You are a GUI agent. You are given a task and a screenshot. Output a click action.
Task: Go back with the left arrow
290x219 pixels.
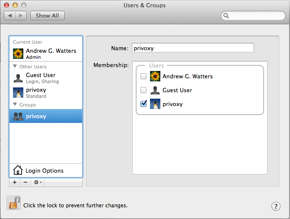(10, 16)
